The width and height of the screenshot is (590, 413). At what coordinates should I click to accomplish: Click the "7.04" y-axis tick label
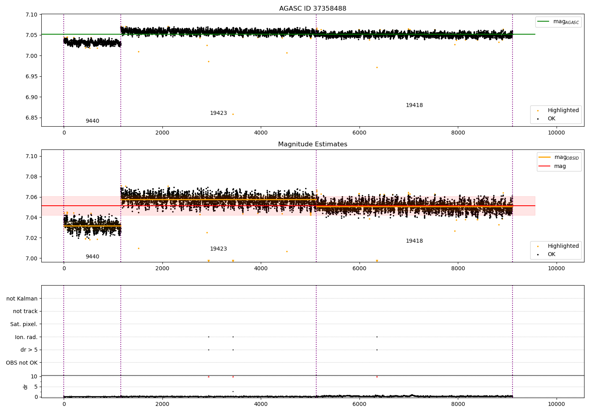pos(31,218)
